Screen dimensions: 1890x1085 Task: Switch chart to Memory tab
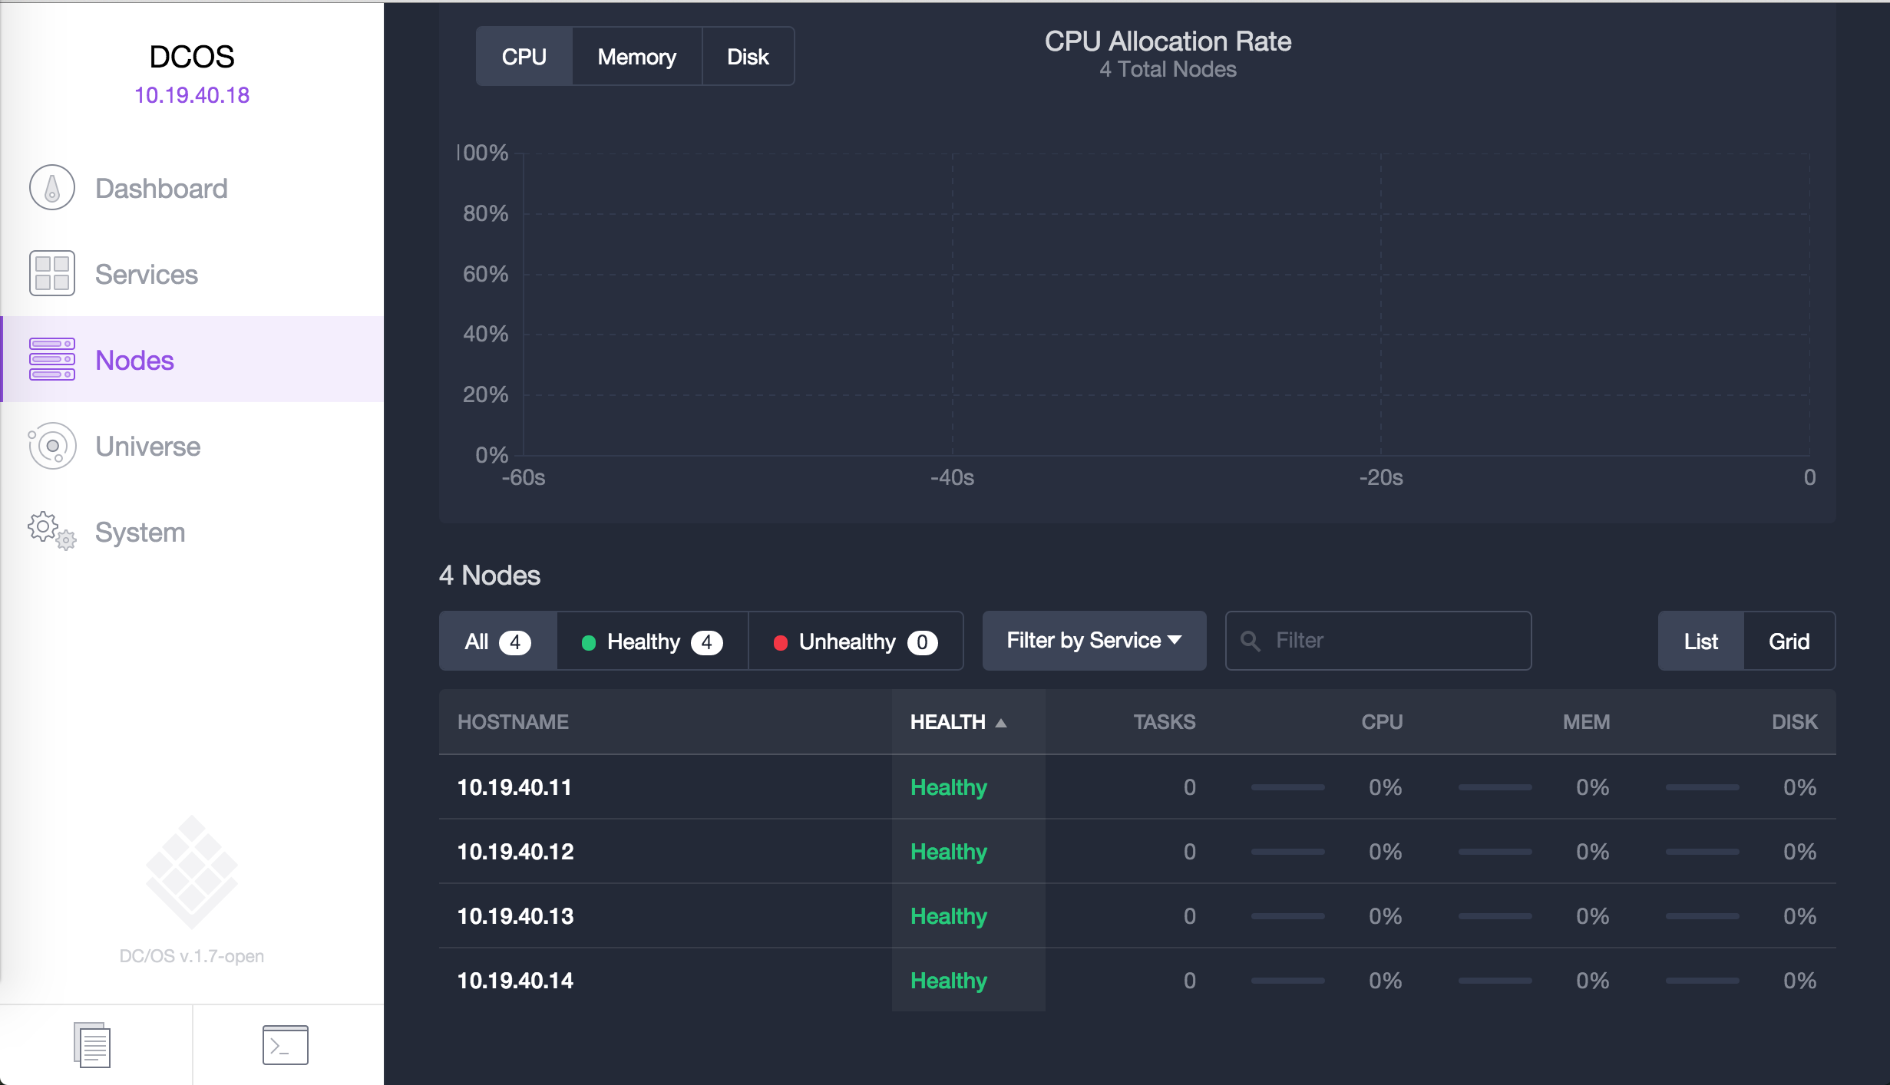click(x=636, y=57)
